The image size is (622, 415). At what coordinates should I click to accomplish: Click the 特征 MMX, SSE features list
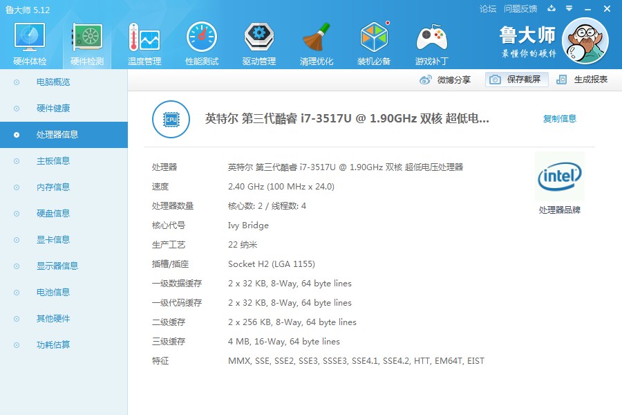click(x=356, y=361)
